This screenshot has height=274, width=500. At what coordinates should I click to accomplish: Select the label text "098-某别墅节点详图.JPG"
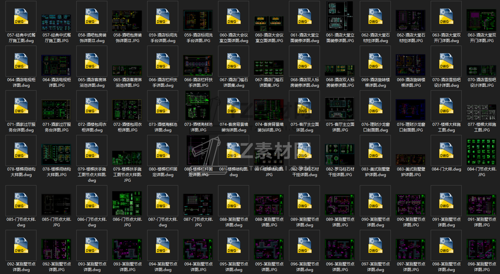point(482,267)
